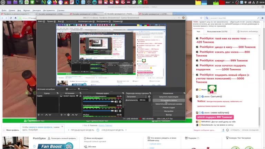265x149 pixels.
Task: Toggle lock icon of screen capture source
Action: point(80,97)
